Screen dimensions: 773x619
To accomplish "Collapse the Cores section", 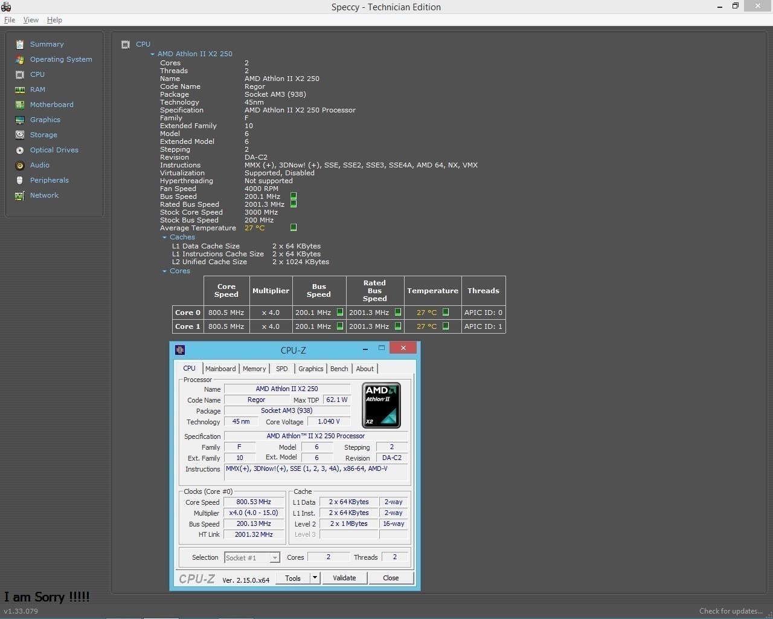I will [164, 271].
